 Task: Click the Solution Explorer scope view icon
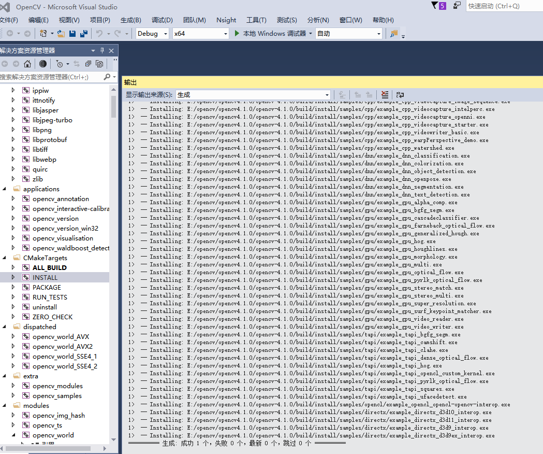click(x=42, y=64)
